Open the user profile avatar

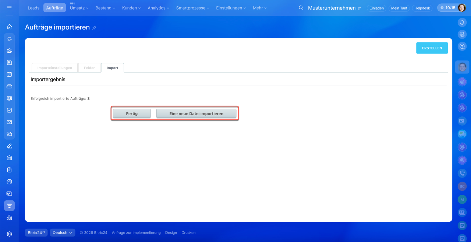461,8
